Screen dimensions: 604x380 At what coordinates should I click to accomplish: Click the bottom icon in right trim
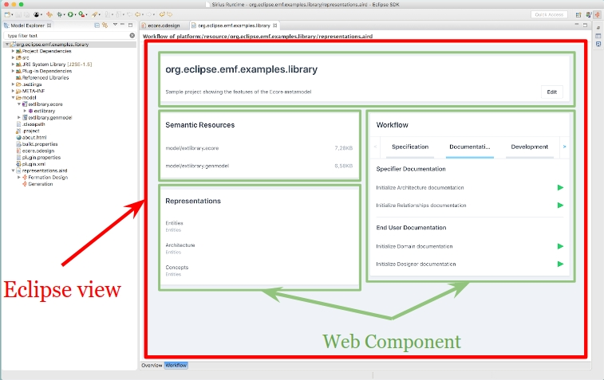point(598,44)
